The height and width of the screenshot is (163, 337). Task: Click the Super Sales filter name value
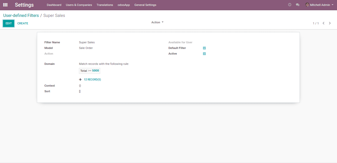pyautogui.click(x=87, y=43)
